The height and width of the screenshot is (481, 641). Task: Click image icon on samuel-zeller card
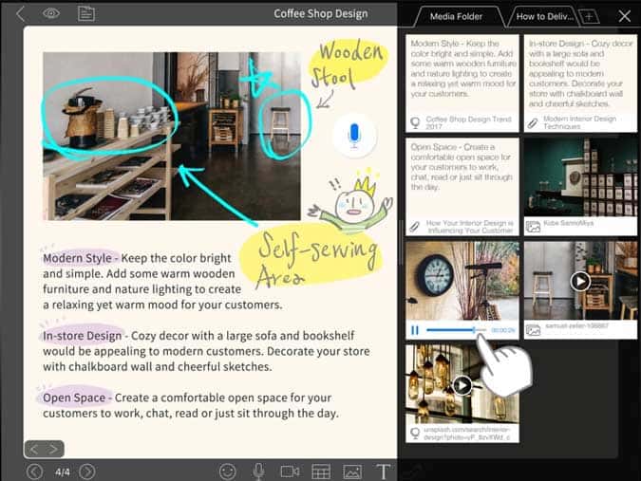[x=533, y=329]
